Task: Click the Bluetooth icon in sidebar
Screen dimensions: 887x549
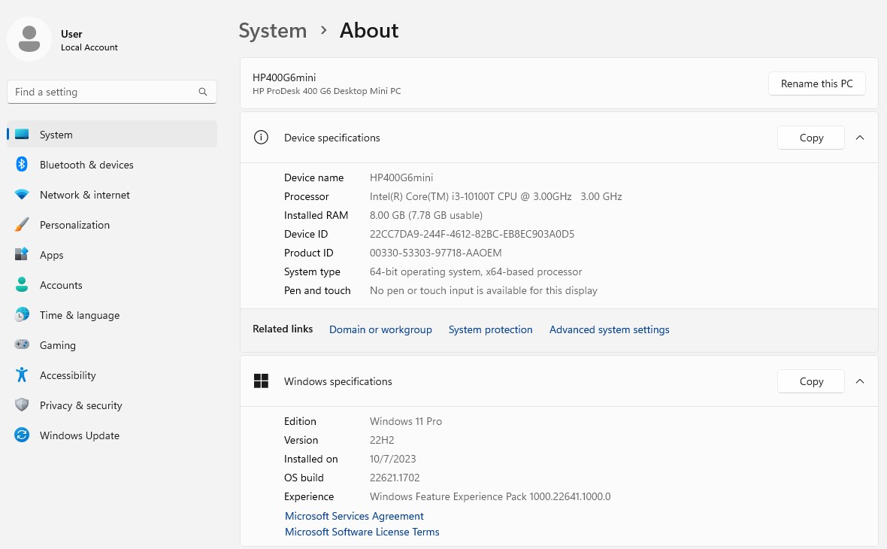Action: [22, 165]
